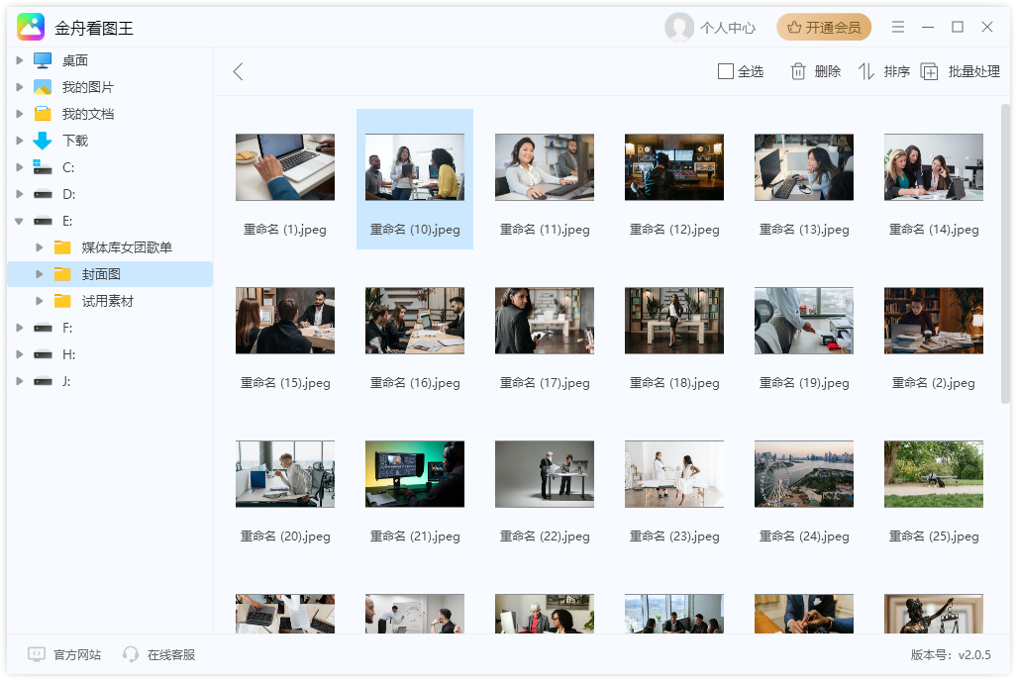
Task: Click the official website monitor icon
Action: [x=37, y=654]
